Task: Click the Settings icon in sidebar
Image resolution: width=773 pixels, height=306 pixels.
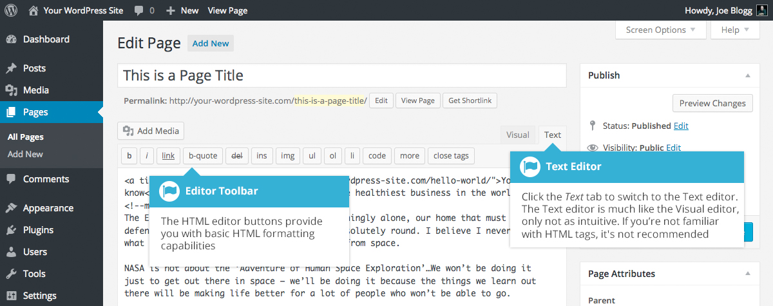Action: click(x=11, y=296)
